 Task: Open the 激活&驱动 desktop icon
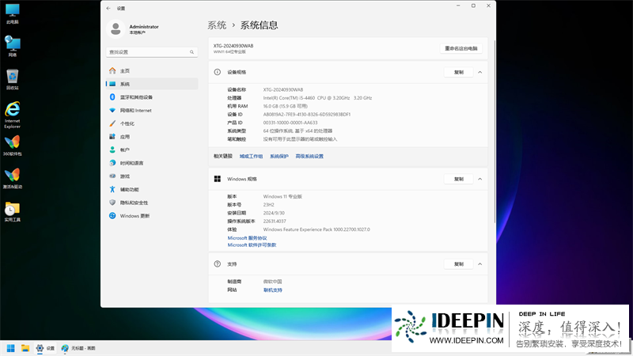[x=12, y=179]
